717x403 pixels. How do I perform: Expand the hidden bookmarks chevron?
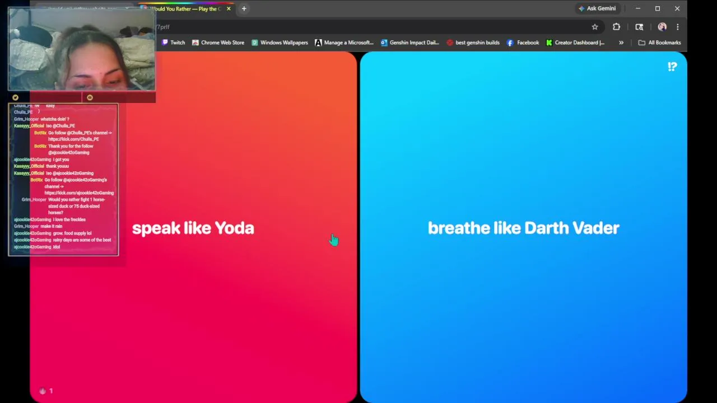(x=621, y=43)
